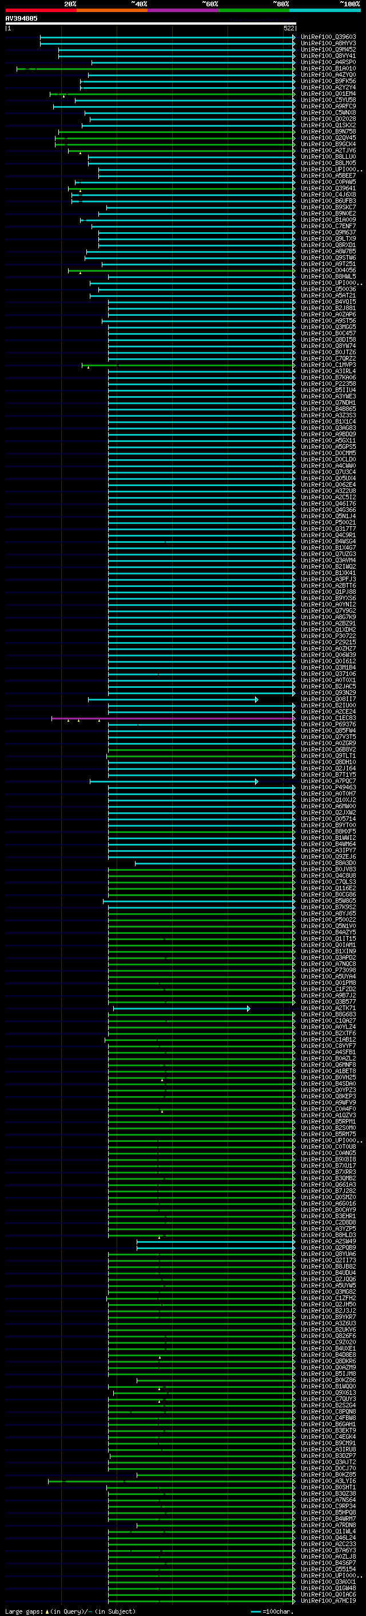Open hit UniRef100_Q39603

[x=328, y=37]
